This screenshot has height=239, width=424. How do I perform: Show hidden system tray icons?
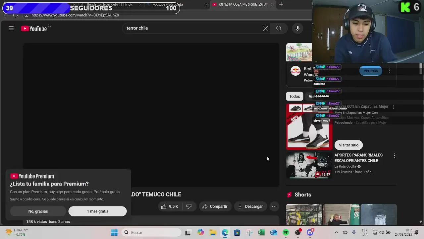336,232
